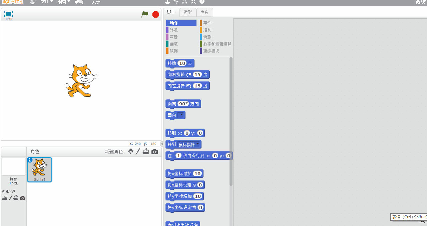427x226 pixels.
Task: Click the 角色 panel heading
Action: 35,152
